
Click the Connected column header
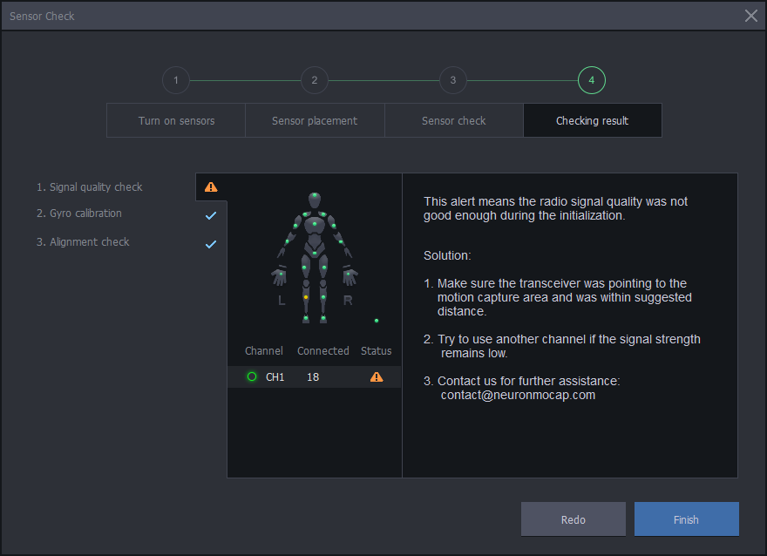pos(322,350)
